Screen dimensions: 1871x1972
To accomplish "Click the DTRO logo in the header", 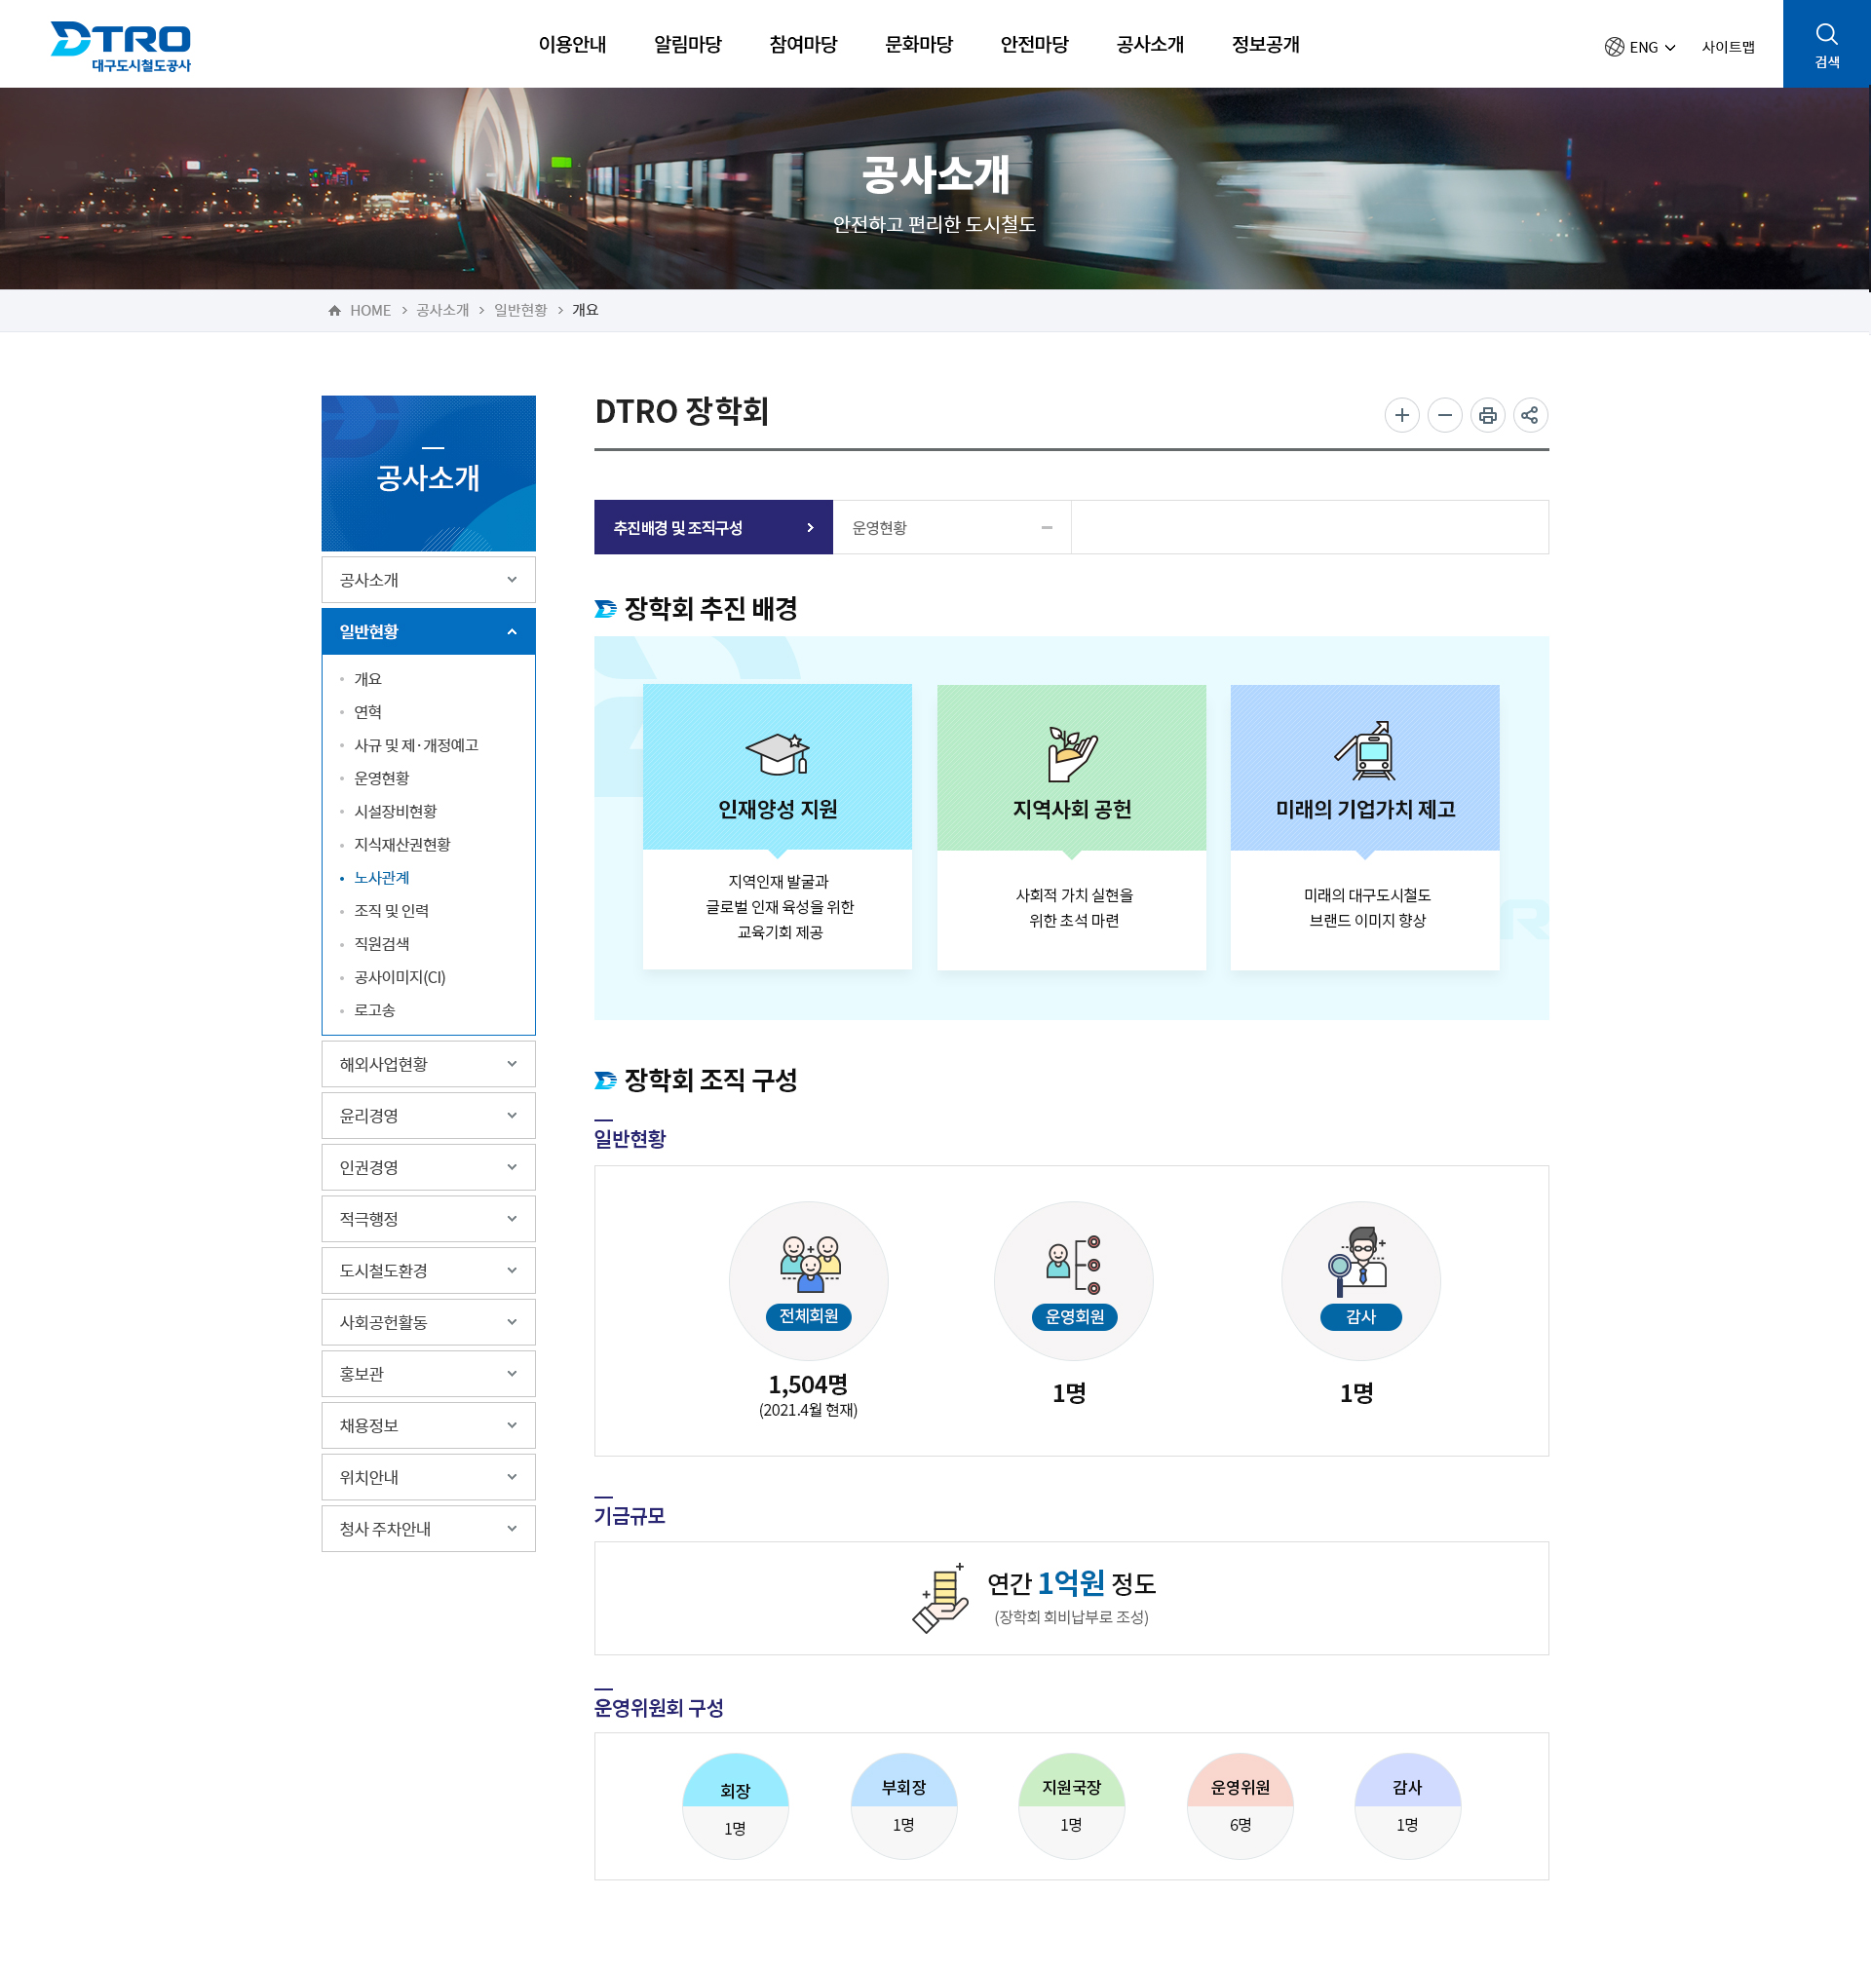I will tap(123, 44).
